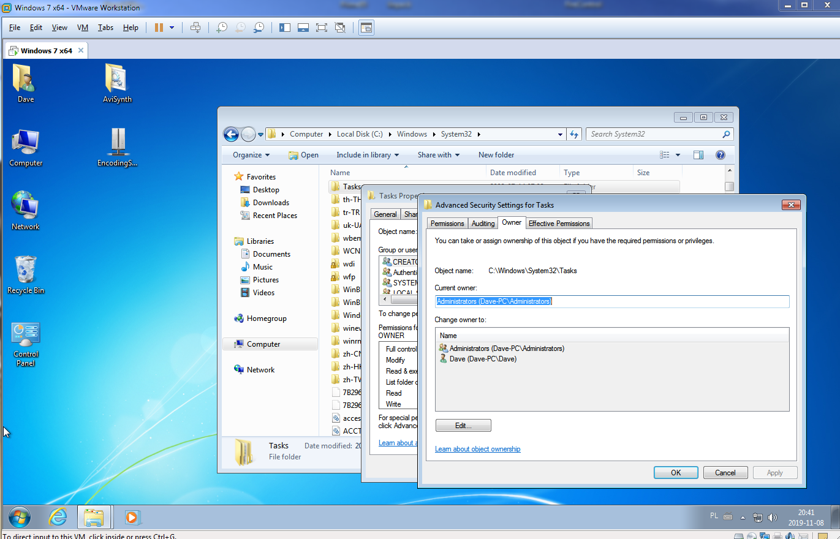Image resolution: width=840 pixels, height=539 pixels.
Task: Sort files by the Name column header
Action: [407, 173]
